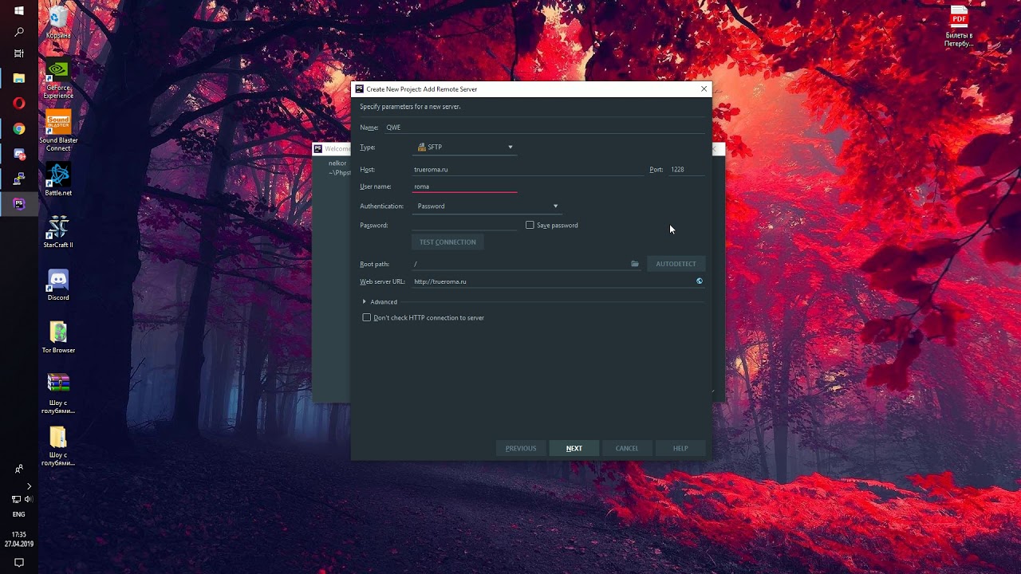Click the NEXT button
1021x574 pixels.
[x=574, y=448]
